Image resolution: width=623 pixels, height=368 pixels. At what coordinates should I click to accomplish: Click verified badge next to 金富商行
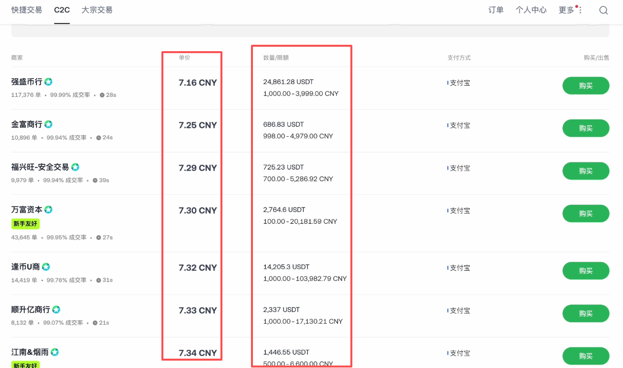point(48,124)
